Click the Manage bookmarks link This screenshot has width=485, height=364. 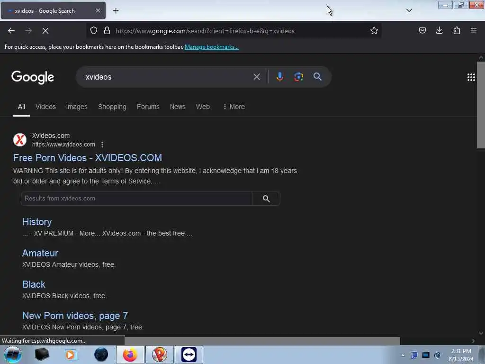tap(212, 47)
